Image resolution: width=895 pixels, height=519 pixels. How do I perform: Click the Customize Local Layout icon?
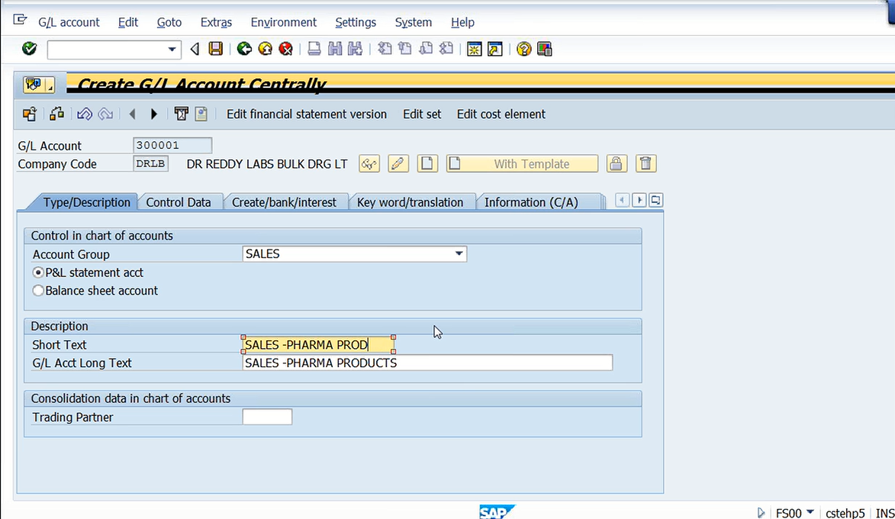[x=545, y=49]
